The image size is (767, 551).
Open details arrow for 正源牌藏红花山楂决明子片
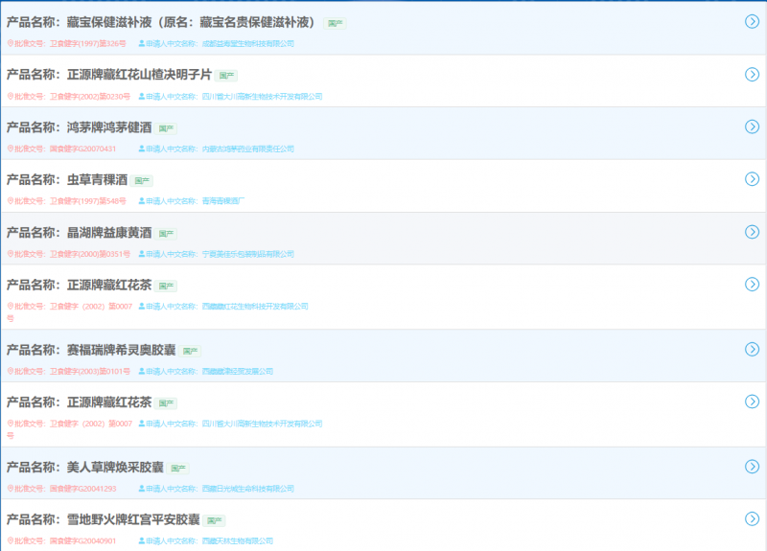[x=752, y=75]
